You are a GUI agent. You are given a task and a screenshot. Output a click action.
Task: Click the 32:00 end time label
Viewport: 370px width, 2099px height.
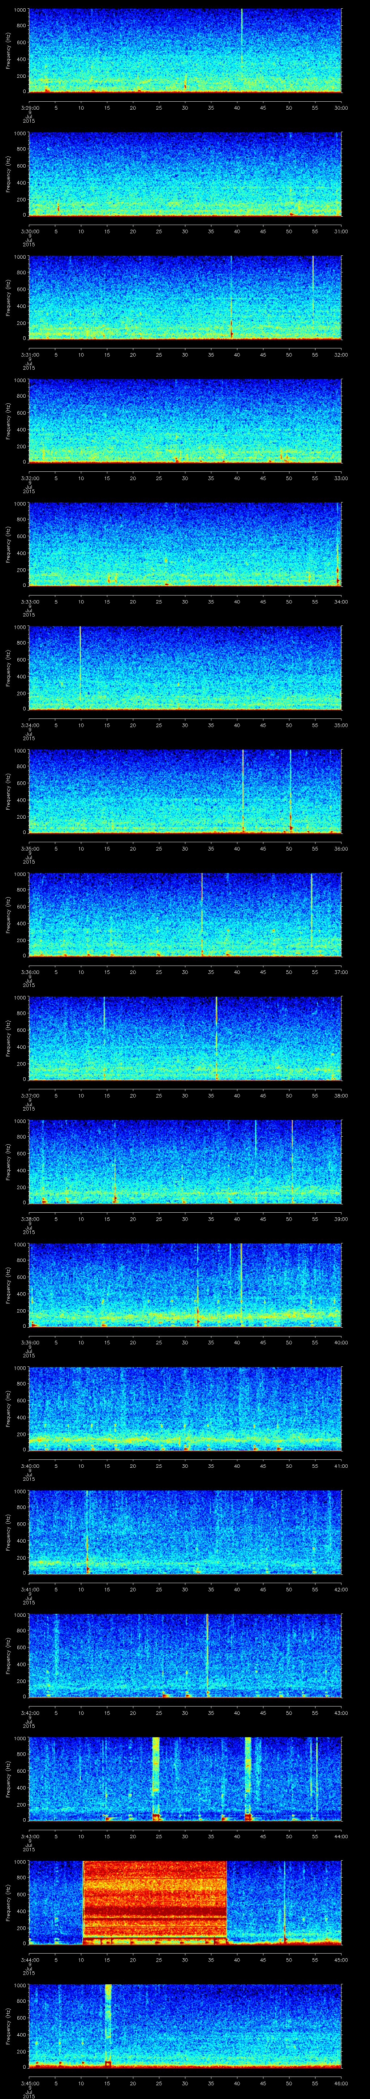pos(341,355)
